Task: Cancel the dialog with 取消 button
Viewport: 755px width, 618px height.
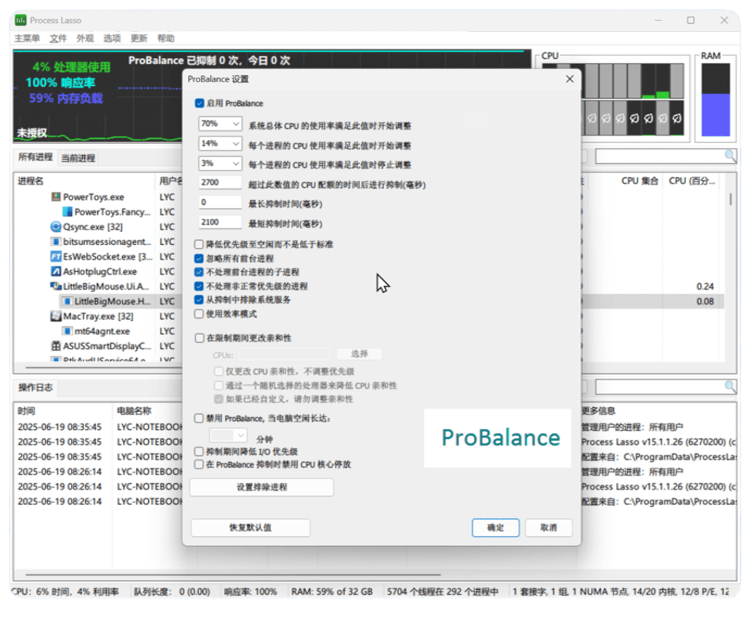Action: pos(548,527)
